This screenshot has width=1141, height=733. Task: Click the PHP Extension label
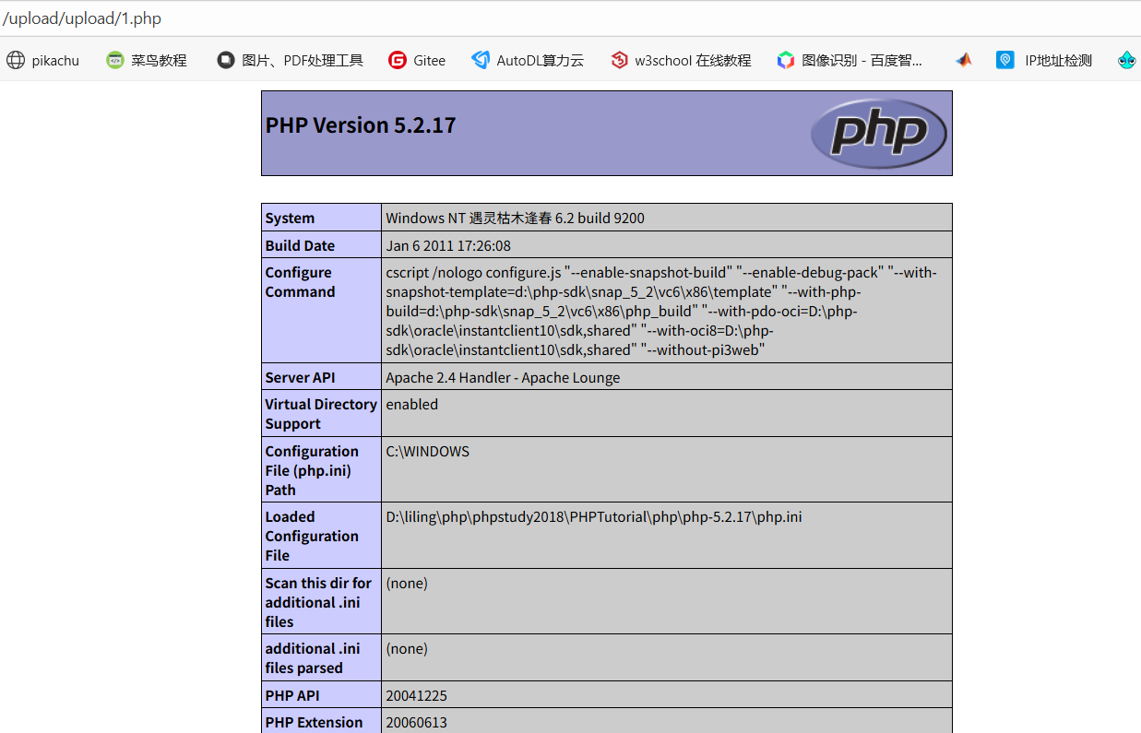pos(314,722)
